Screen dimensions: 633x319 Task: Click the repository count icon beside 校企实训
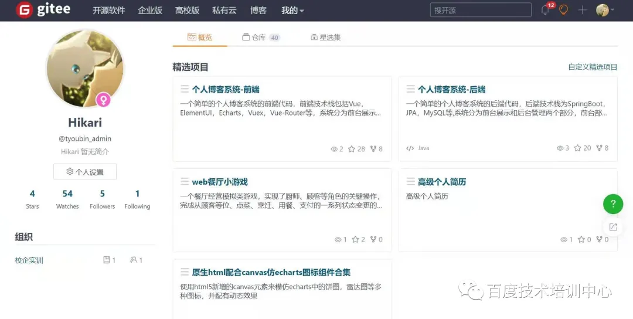pyautogui.click(x=107, y=260)
